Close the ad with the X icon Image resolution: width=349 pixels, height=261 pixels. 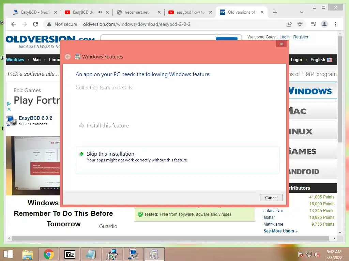(x=9, y=109)
